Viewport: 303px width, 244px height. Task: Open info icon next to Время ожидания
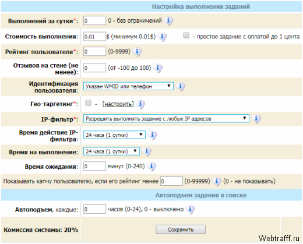[x=151, y=166]
